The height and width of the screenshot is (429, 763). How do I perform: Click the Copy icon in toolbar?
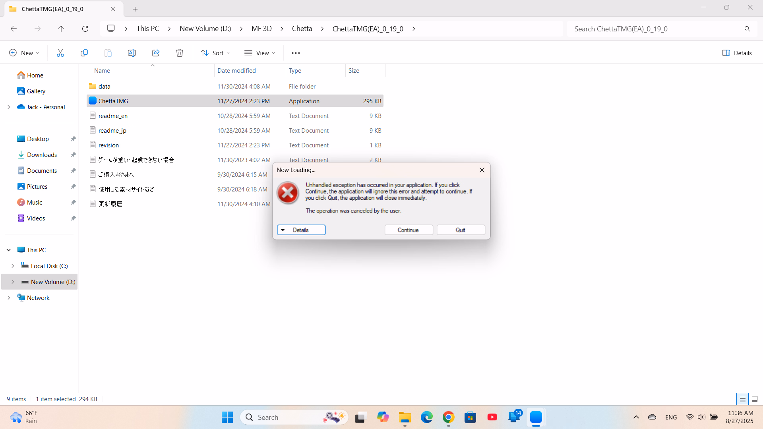pos(84,53)
